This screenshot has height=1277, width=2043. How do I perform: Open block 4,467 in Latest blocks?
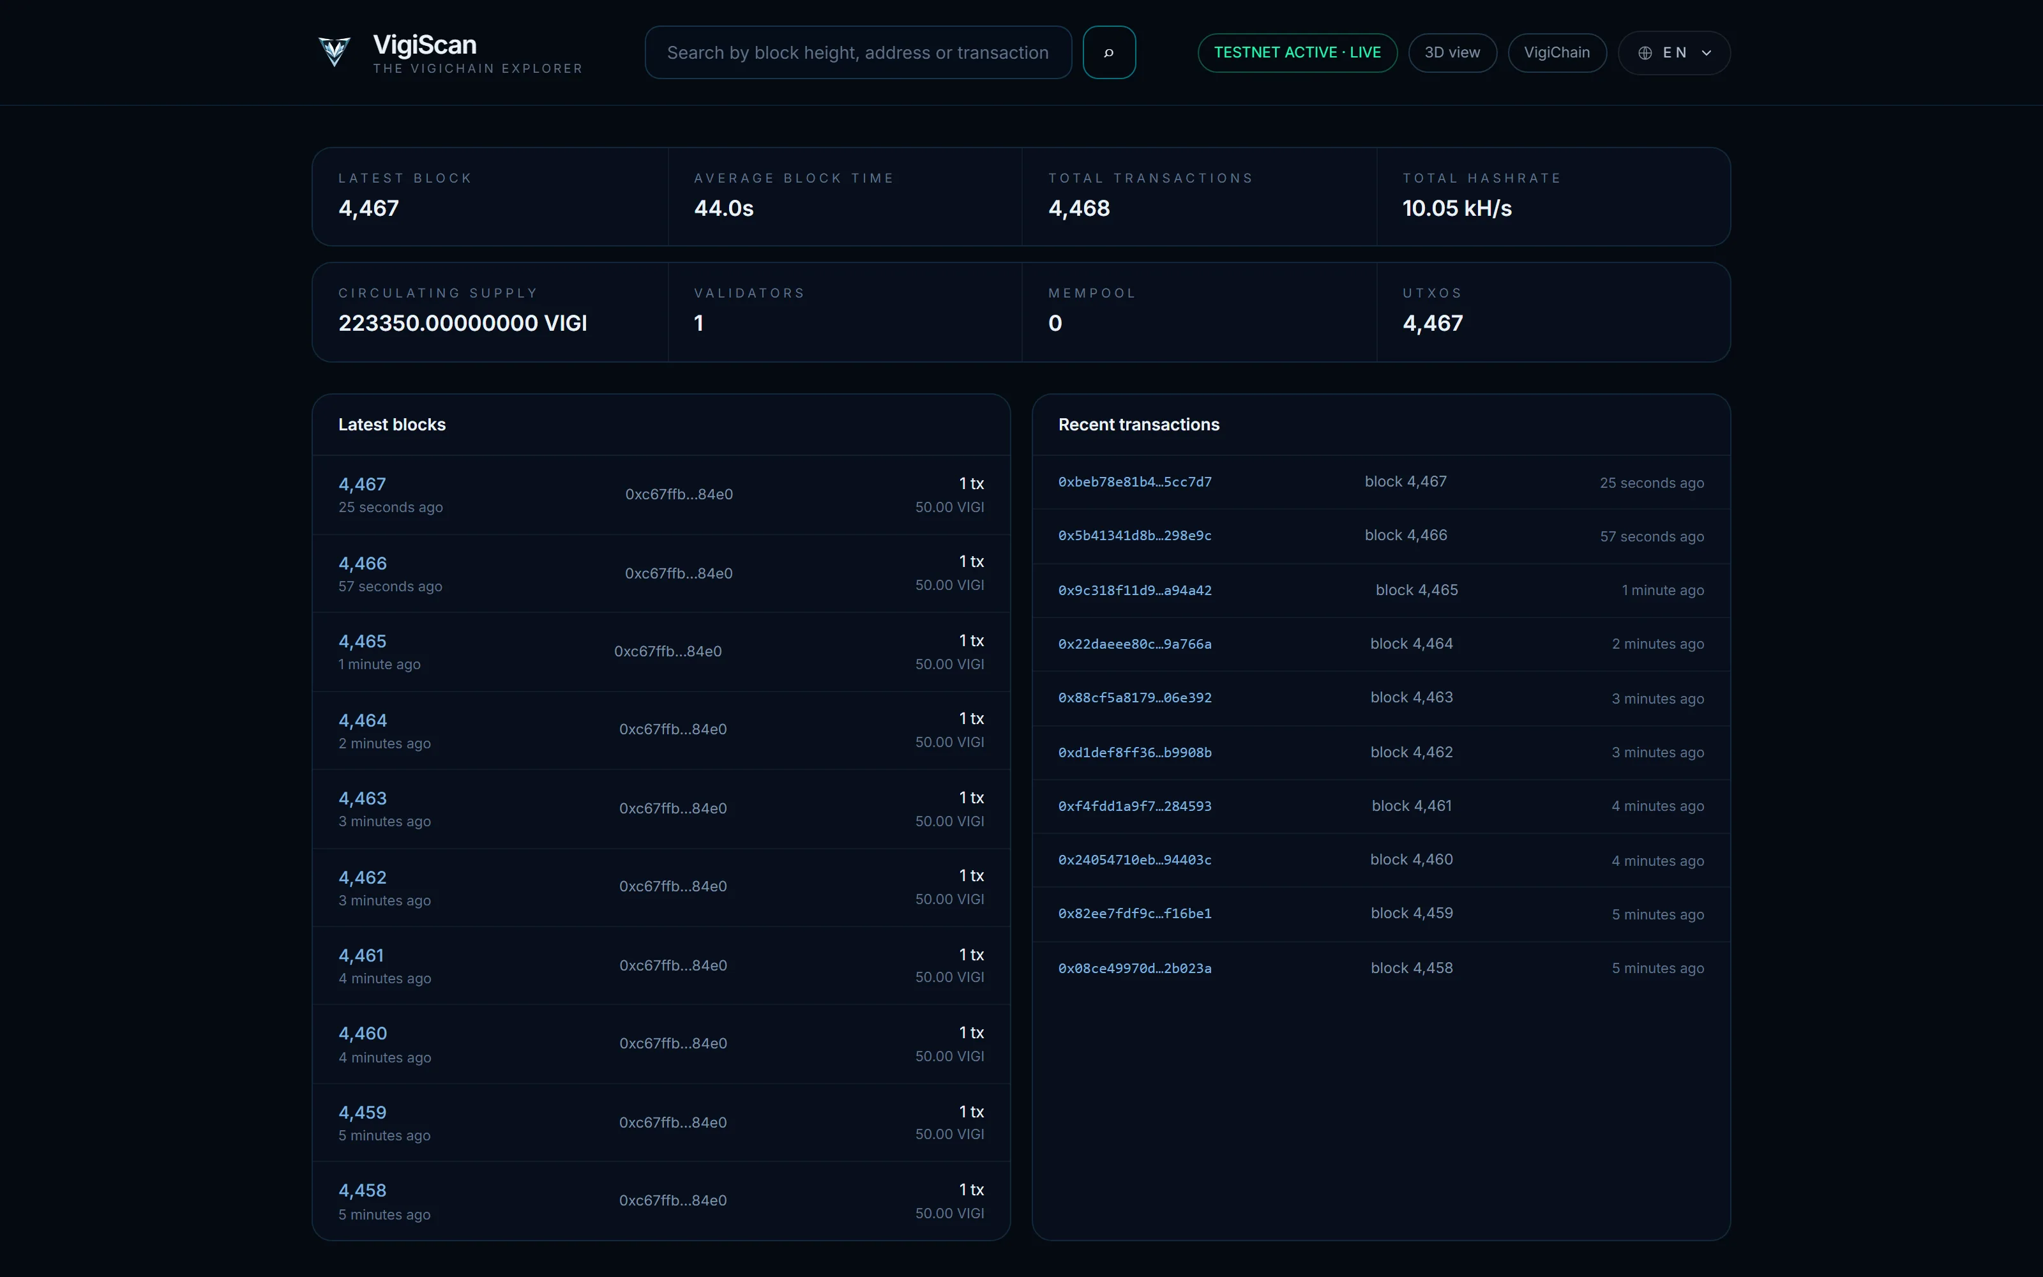pyautogui.click(x=362, y=484)
